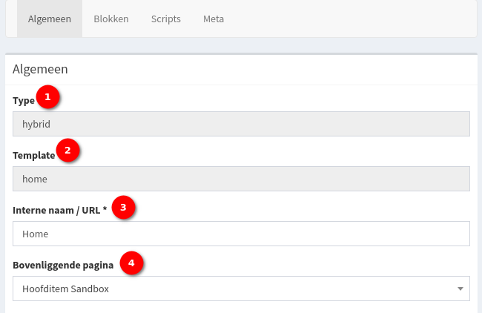Select the Algemeen tab
Screen dimensions: 482x313
[x=50, y=19]
